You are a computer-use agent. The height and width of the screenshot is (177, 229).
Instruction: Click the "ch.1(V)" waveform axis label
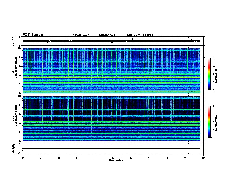pyautogui.click(x=14, y=41)
